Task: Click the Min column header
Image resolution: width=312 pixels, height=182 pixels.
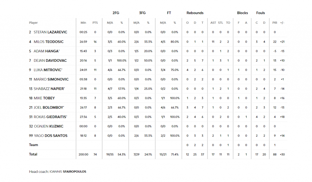Action: [x=83, y=23]
